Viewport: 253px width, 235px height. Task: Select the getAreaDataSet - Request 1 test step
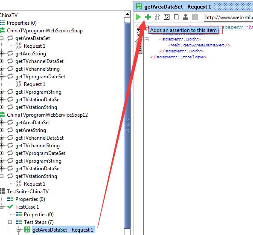click(63, 230)
